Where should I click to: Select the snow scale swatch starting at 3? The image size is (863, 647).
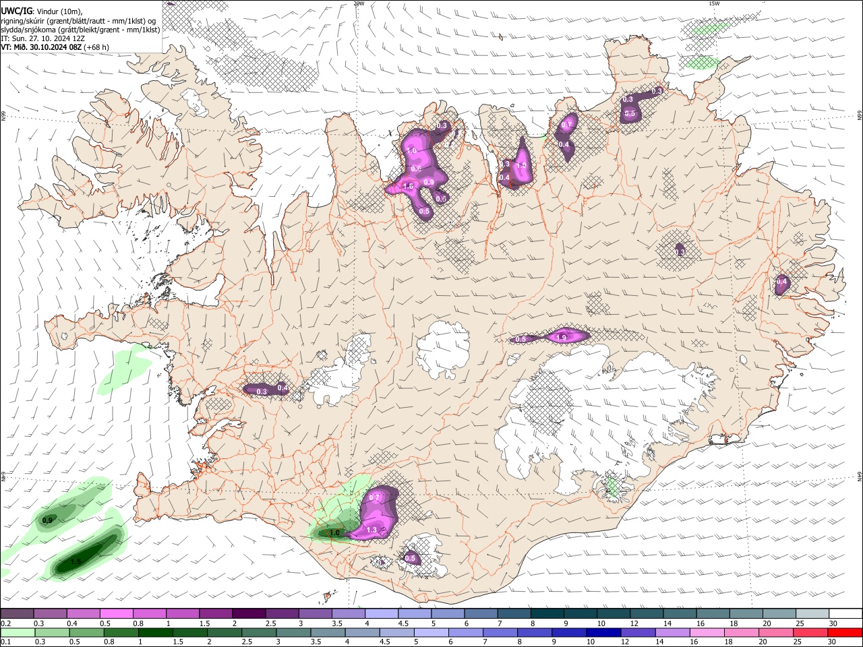(x=314, y=613)
